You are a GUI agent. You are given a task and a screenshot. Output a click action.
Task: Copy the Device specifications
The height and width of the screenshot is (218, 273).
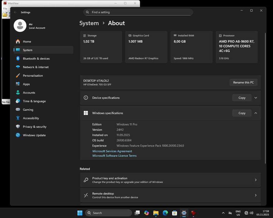click(x=242, y=98)
